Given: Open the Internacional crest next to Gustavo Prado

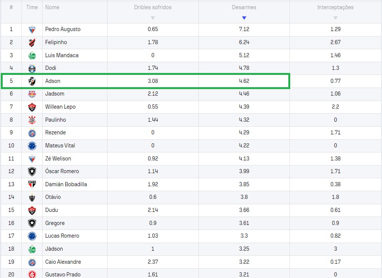Looking at the screenshot, I should [32, 275].
